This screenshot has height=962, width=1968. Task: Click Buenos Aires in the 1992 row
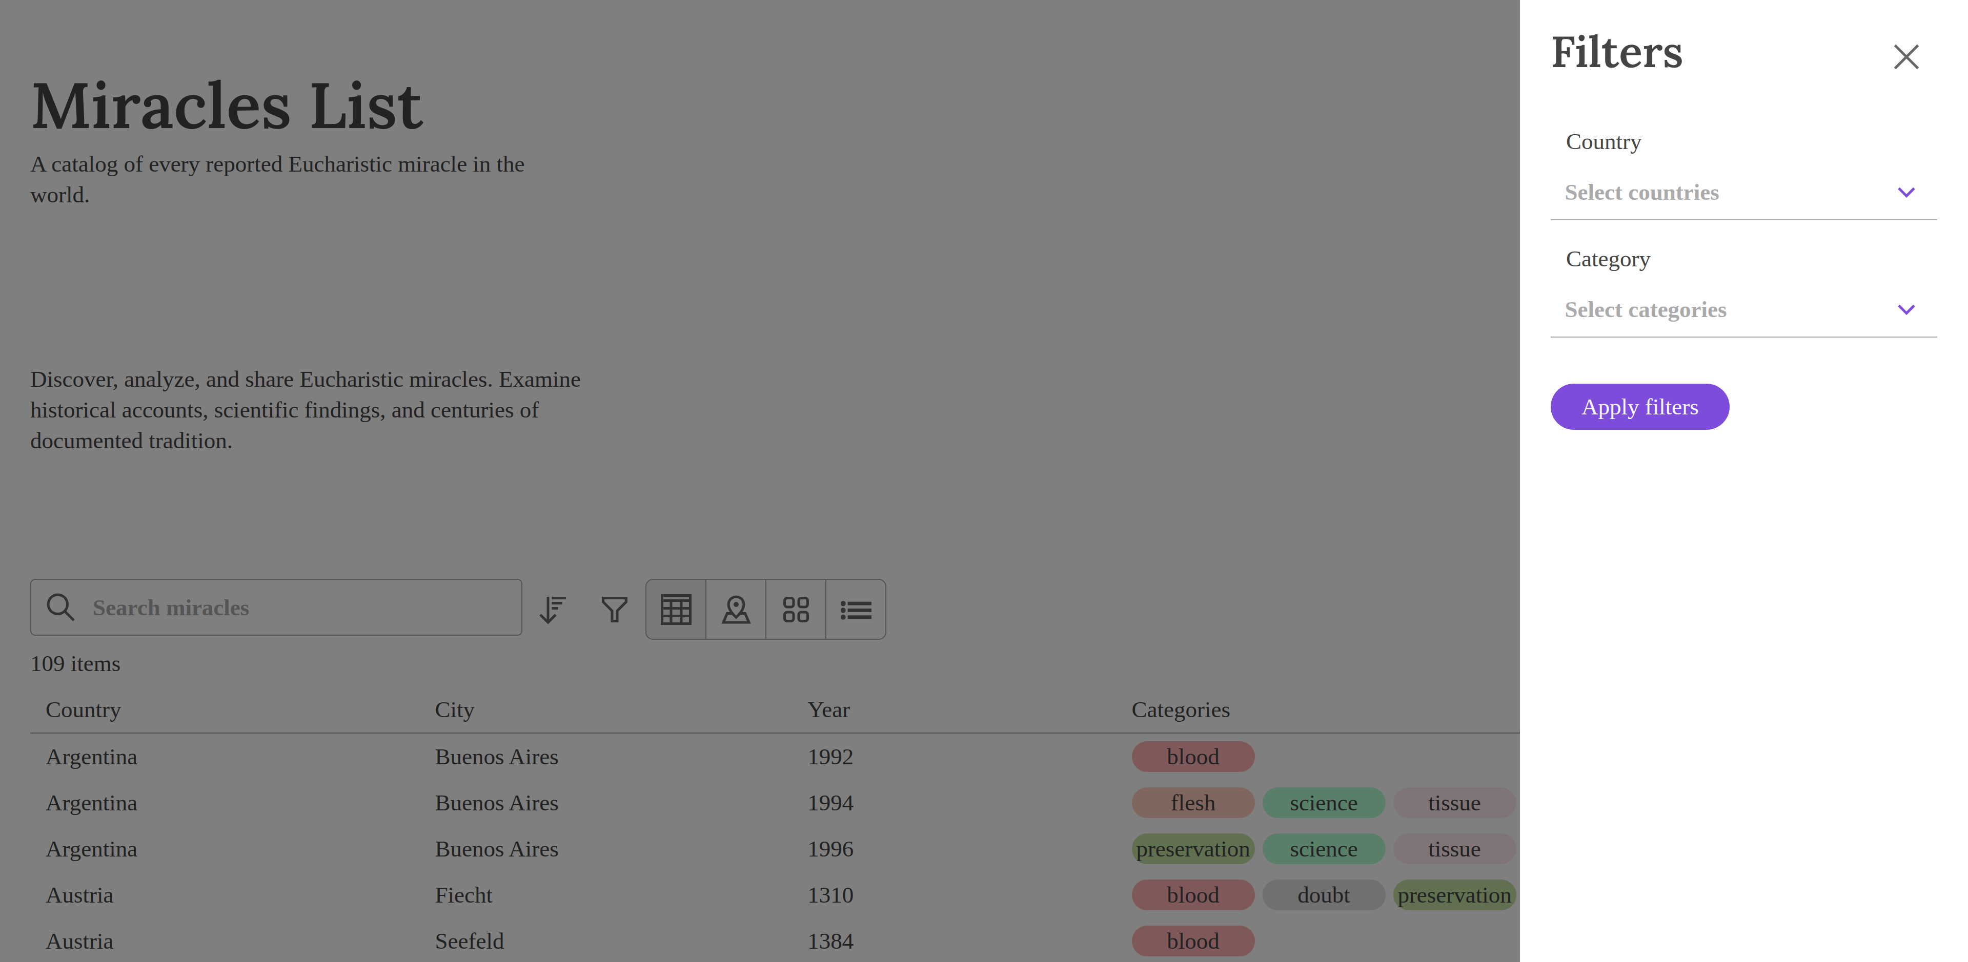pos(496,757)
